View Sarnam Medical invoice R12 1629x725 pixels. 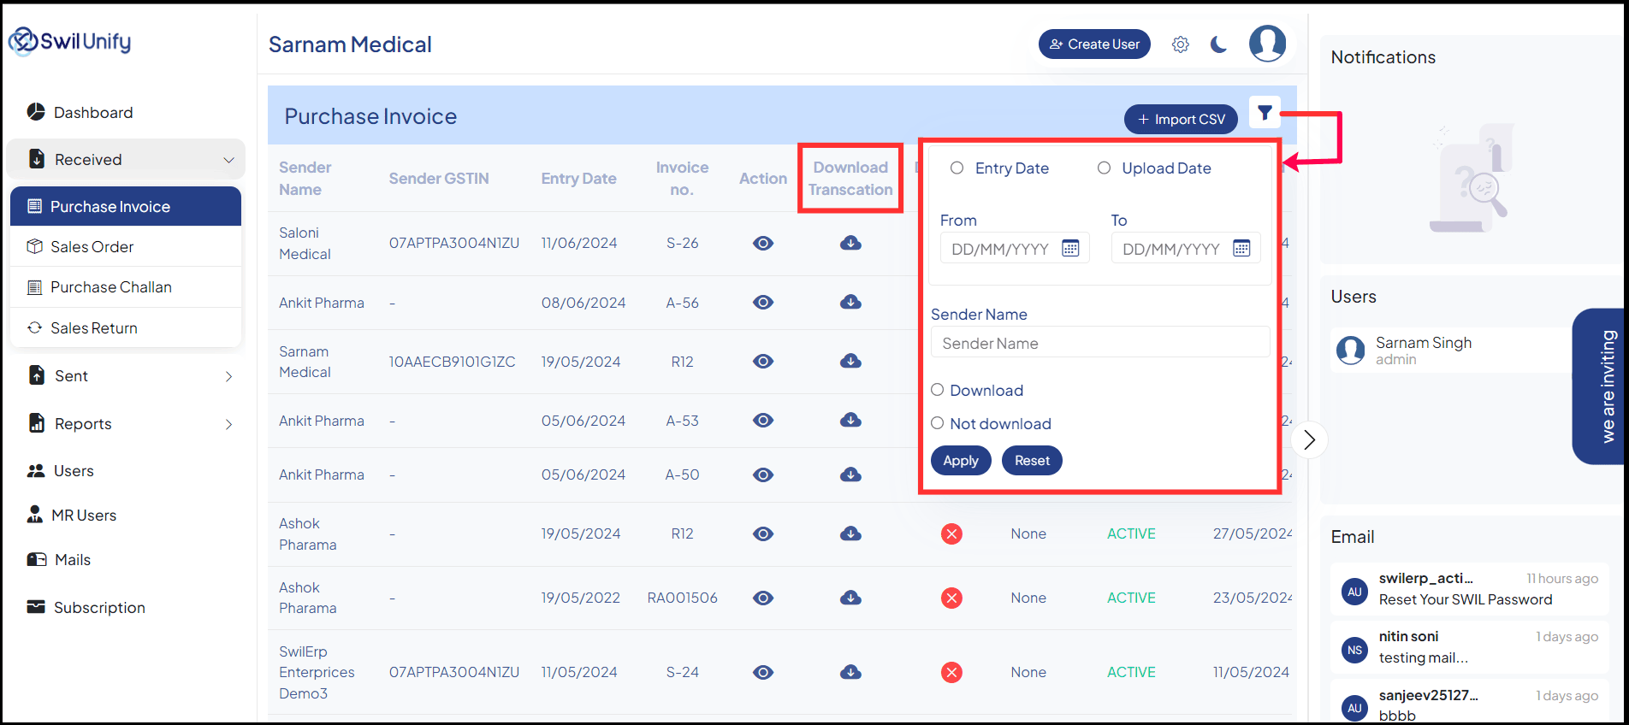tap(763, 361)
